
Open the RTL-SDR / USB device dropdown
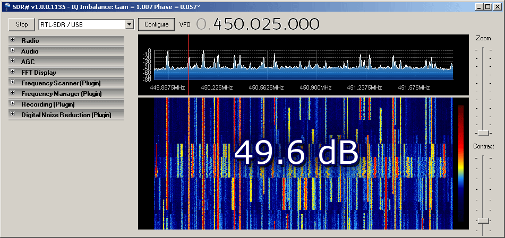click(x=130, y=24)
